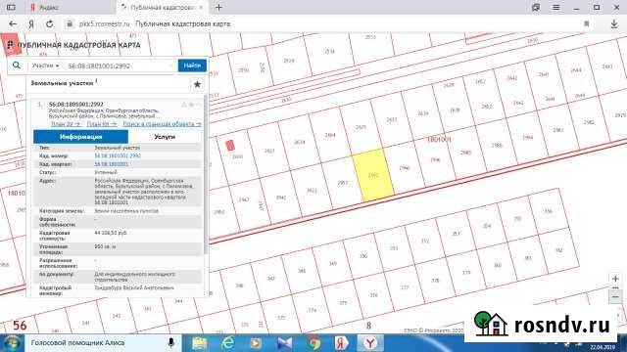Expand the Участки search type dropdown

point(46,66)
